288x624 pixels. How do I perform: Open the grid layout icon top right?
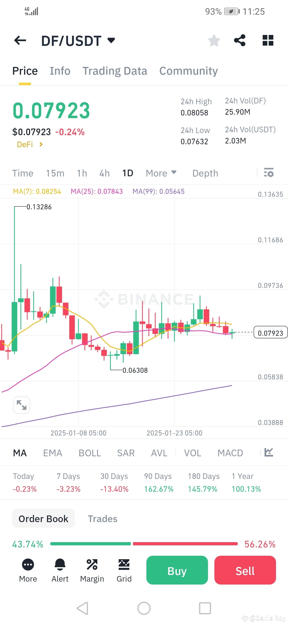pos(267,41)
